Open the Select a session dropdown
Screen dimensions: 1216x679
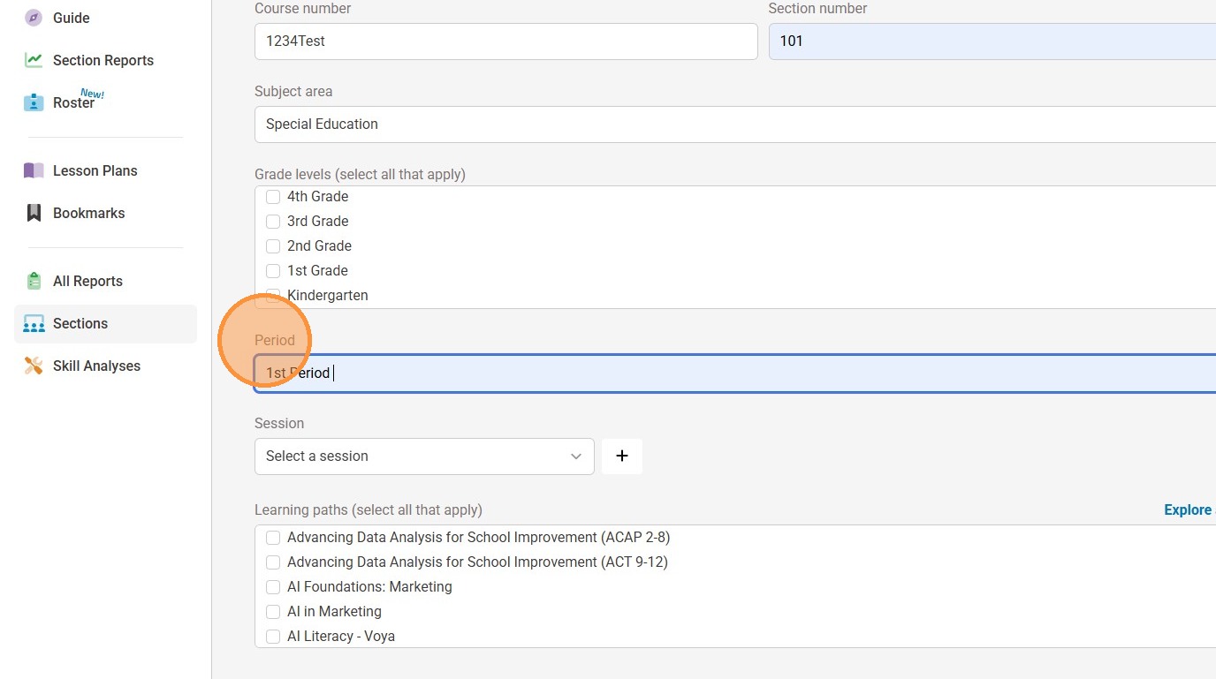pyautogui.click(x=424, y=456)
